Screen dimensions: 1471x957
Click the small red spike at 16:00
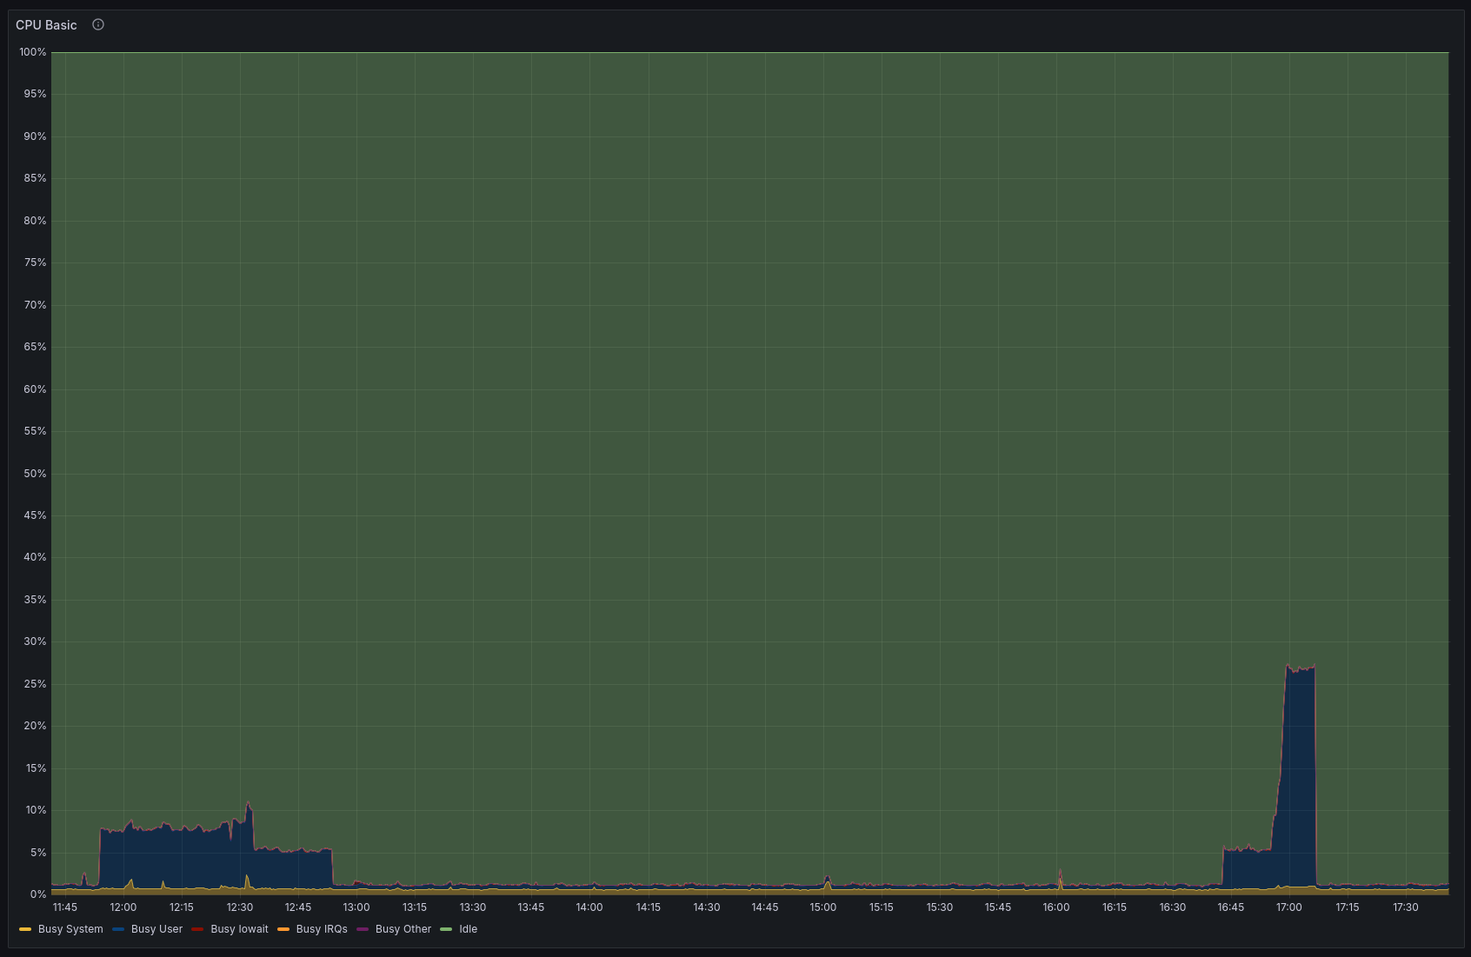1060,872
